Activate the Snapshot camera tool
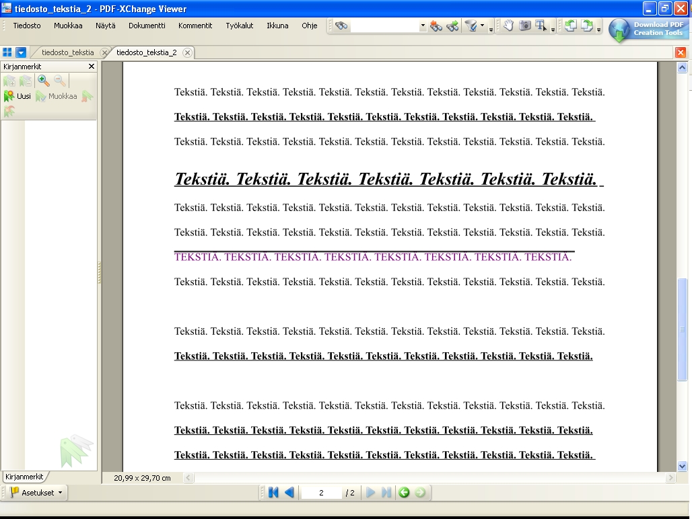 click(x=525, y=26)
